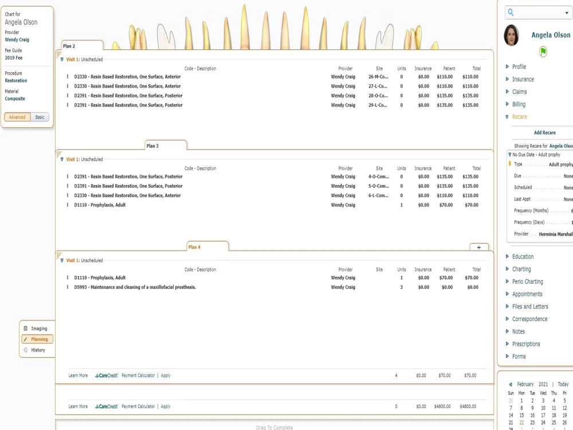Click the search magnifier icon

coord(511,13)
